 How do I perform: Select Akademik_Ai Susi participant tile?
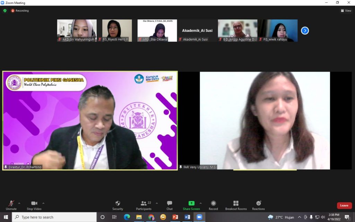coord(197,31)
